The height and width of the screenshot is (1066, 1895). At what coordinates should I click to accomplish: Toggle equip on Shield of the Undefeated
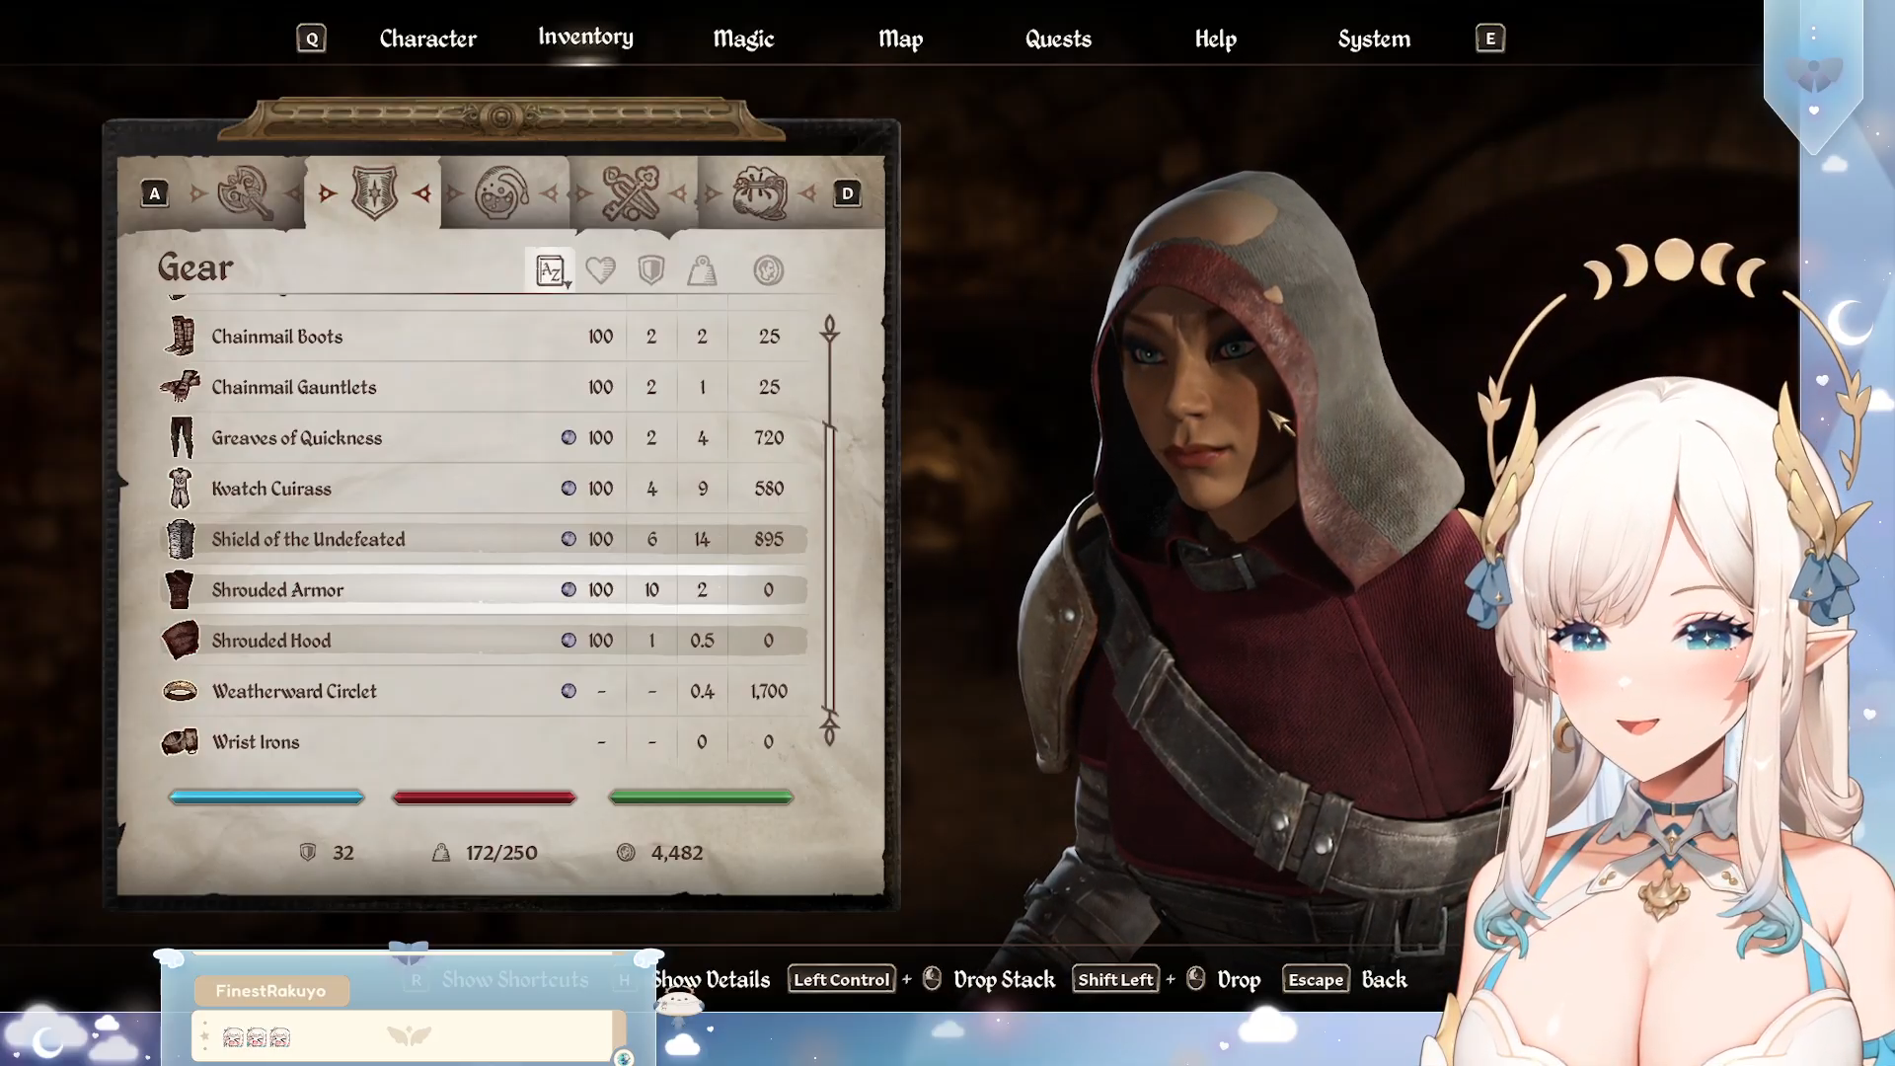pos(308,540)
